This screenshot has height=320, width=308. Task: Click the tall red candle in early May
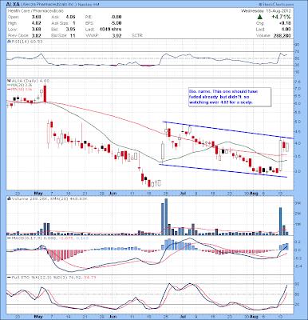(x=45, y=94)
